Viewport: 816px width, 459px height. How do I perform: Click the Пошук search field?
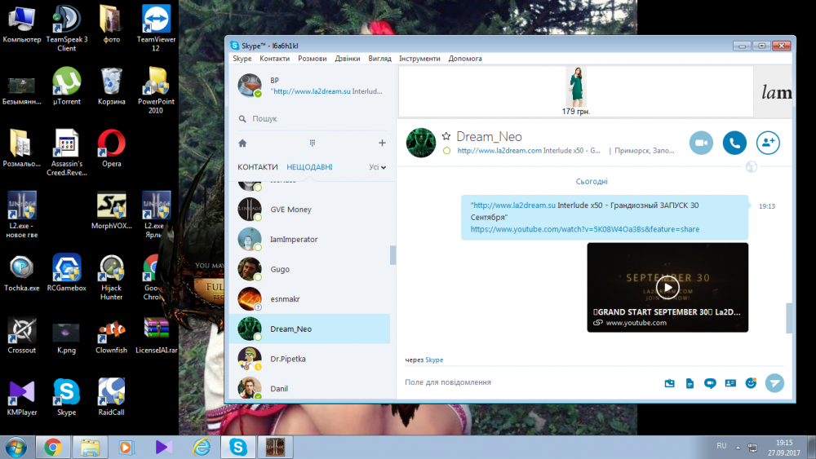pyautogui.click(x=310, y=118)
